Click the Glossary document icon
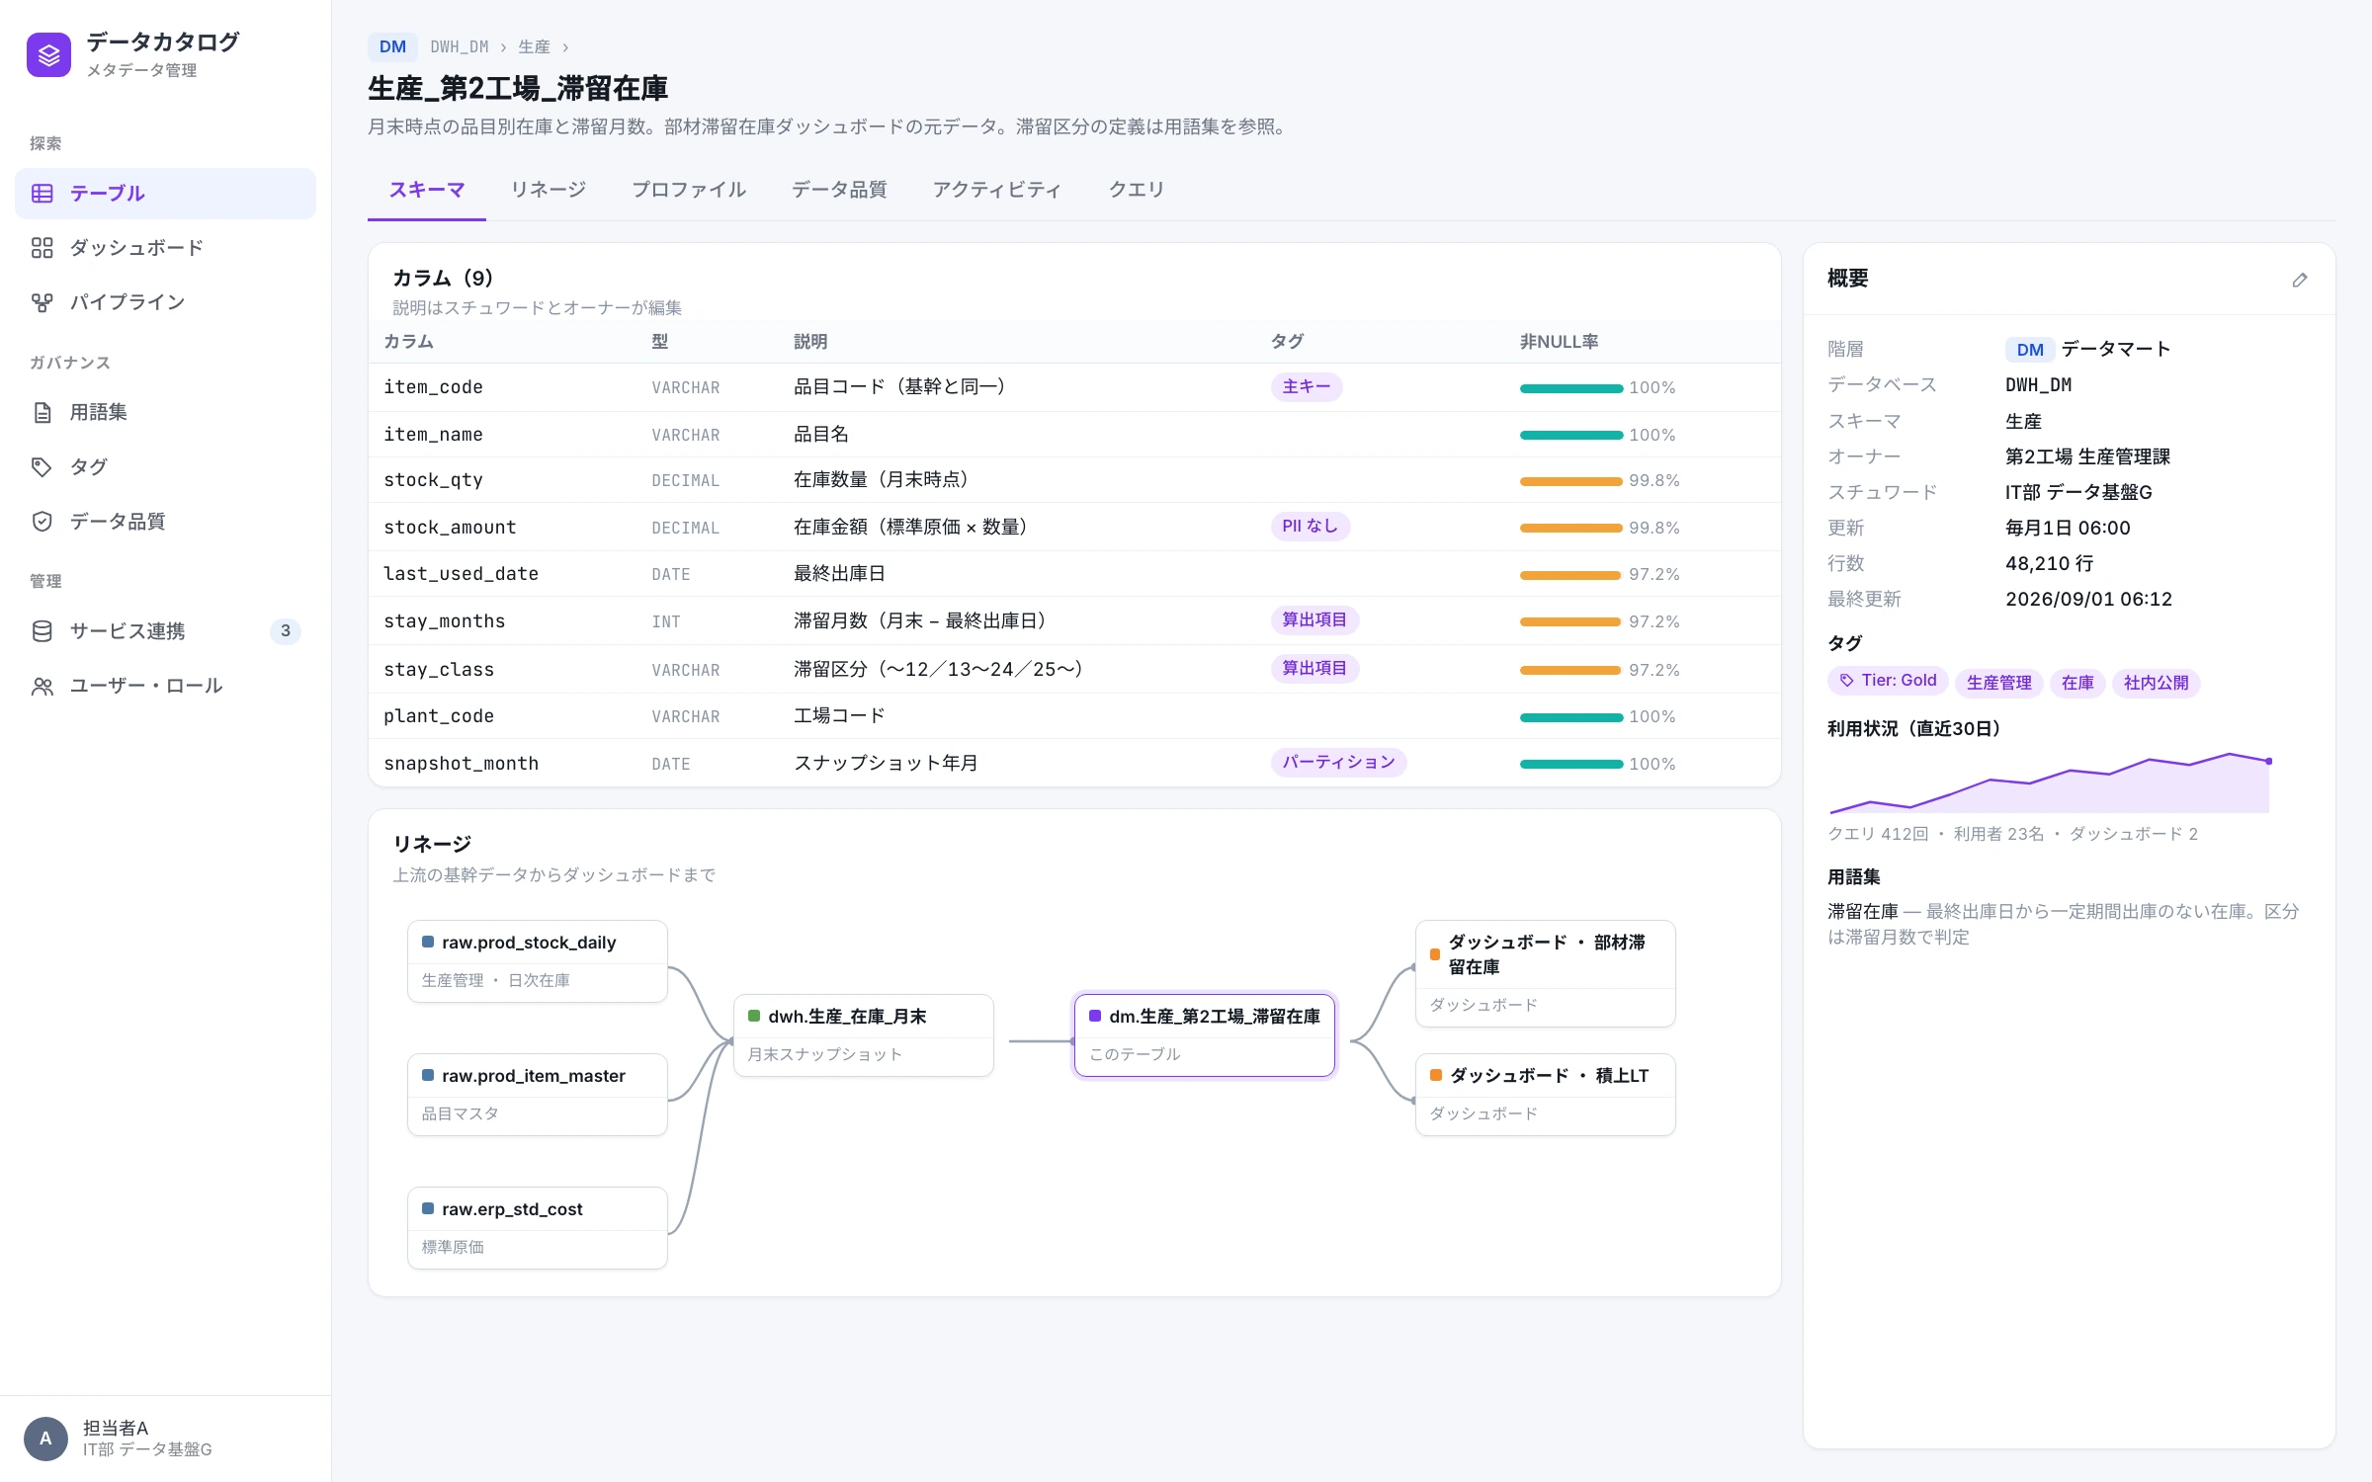This screenshot has width=2372, height=1482. point(42,412)
